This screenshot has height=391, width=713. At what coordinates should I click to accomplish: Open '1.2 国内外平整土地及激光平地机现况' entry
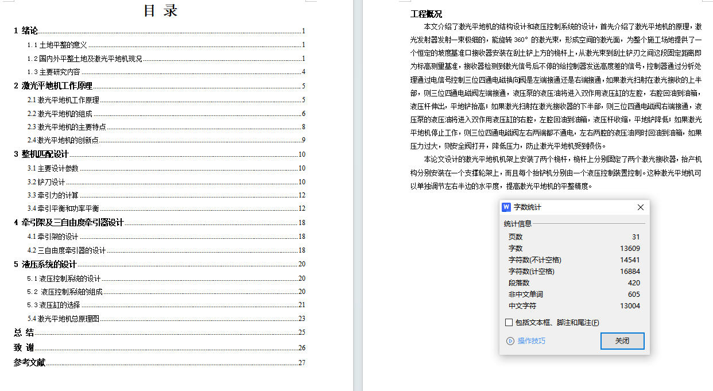click(x=84, y=59)
